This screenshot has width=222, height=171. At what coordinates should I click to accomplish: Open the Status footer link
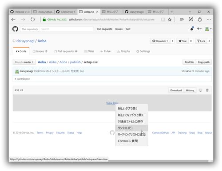tap(71, 133)
